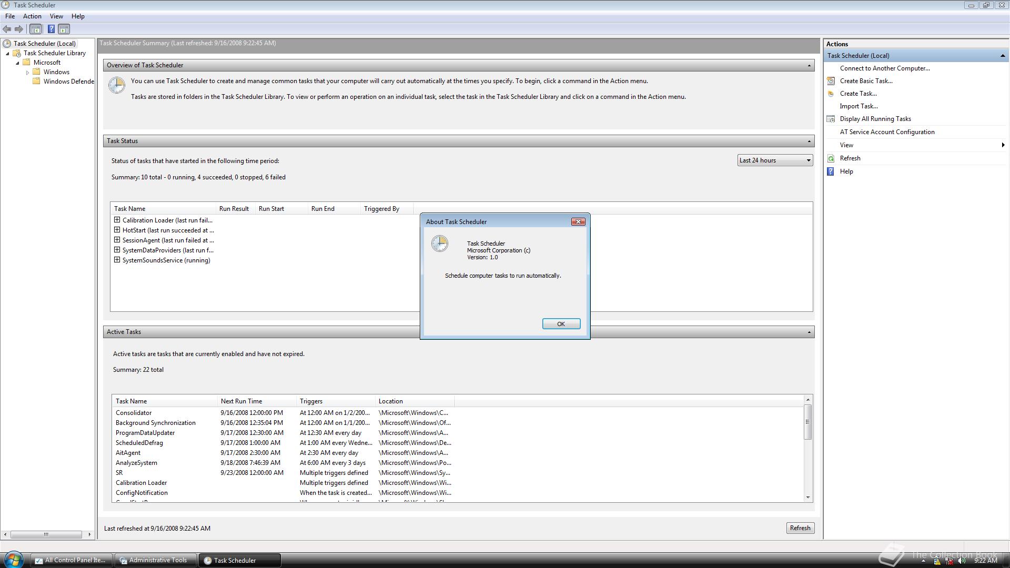Sort by Run Result column header
1010x568 pixels.
click(x=235, y=209)
